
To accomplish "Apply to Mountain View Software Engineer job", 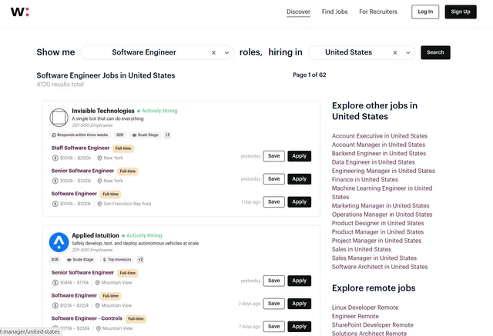I will (300, 304).
